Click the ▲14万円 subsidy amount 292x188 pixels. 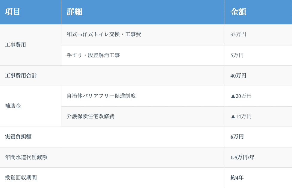[x=241, y=116]
